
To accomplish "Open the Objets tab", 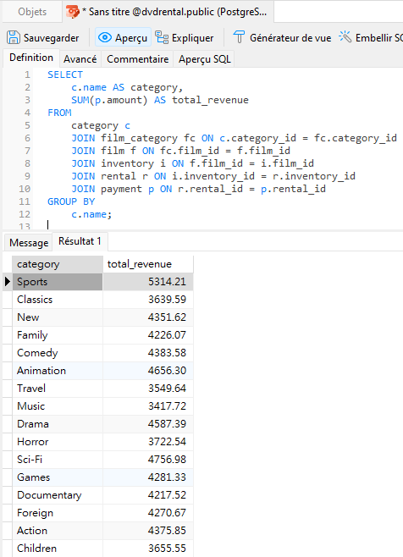I will [32, 12].
